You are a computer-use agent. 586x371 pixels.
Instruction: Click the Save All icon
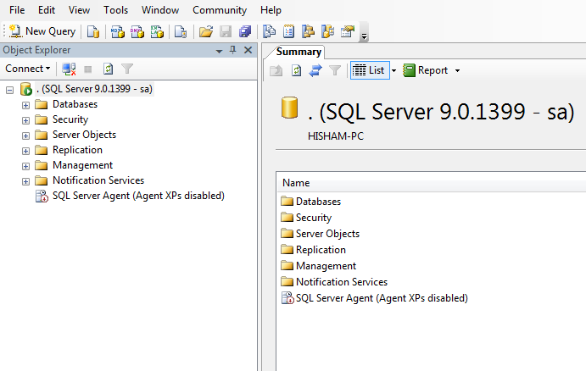click(245, 31)
